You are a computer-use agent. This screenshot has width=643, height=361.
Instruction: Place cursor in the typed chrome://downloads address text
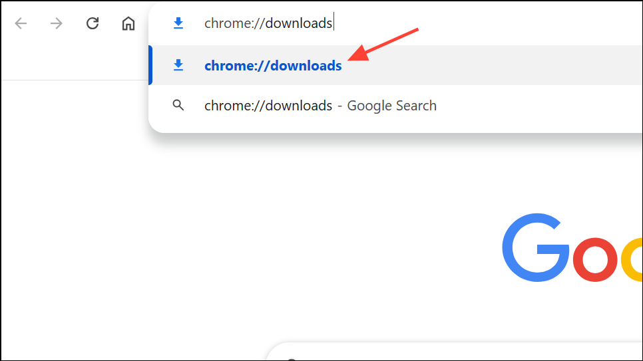pyautogui.click(x=268, y=24)
